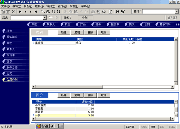Jump to last record arrow icon

click(x=36, y=12)
